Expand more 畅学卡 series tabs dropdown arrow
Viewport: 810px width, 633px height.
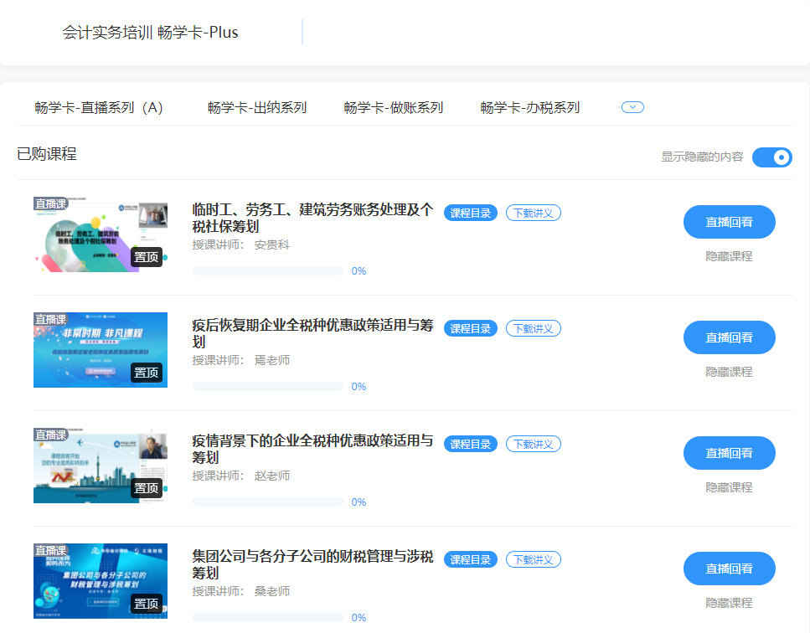(x=632, y=107)
